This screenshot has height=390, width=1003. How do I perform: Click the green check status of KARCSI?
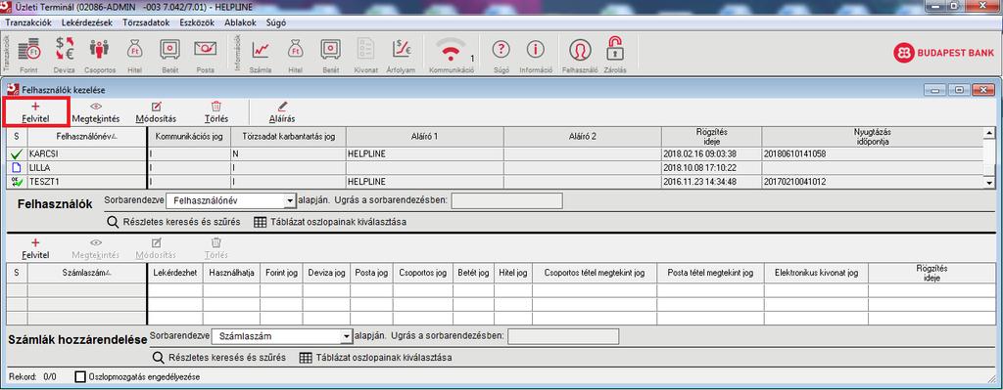pos(17,153)
